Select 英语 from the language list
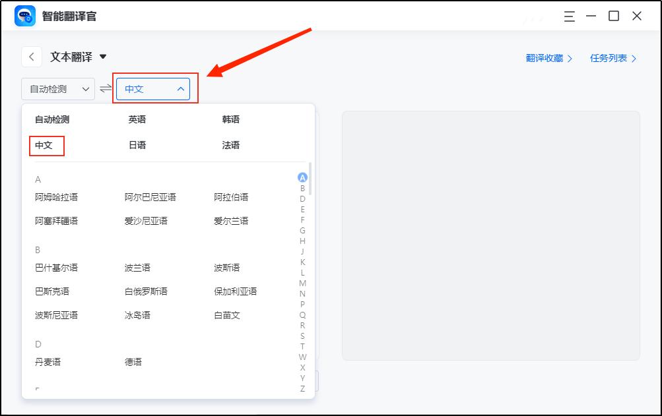 click(138, 119)
